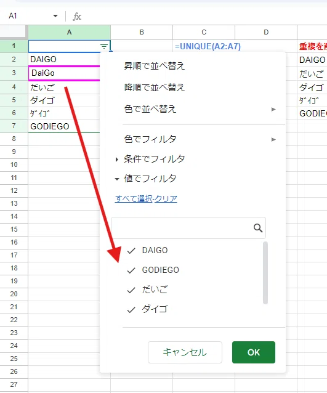327x393 pixels.
Task: Uncheck the DAIGO filter value
Action: pyautogui.click(x=131, y=250)
